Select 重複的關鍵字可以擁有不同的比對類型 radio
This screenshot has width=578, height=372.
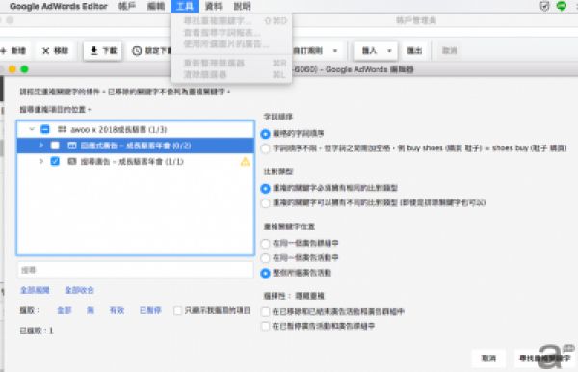point(265,203)
